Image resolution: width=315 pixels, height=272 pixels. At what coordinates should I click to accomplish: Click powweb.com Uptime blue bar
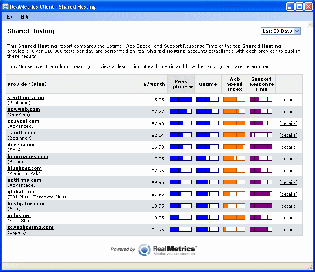(208, 111)
